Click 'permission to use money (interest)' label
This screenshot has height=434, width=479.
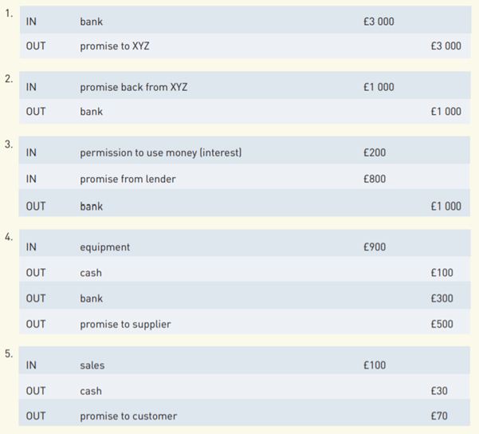tap(160, 152)
